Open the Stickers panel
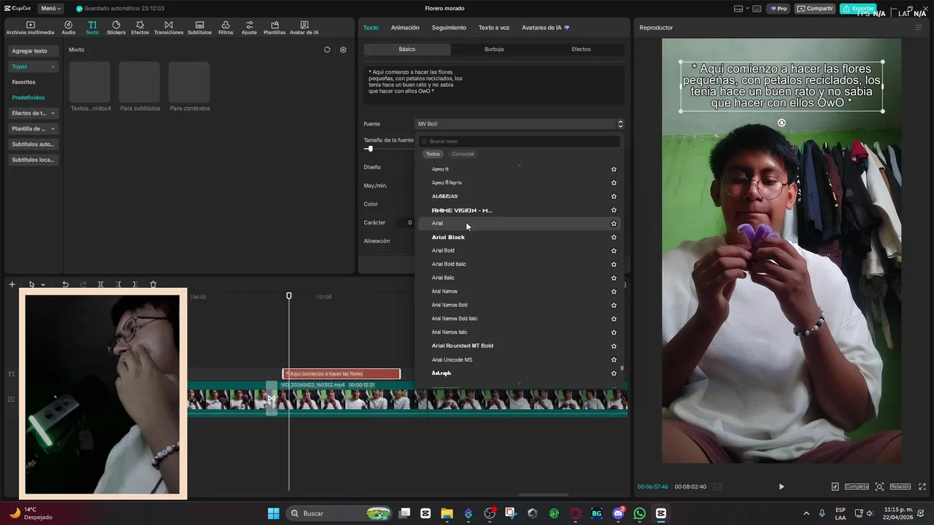 [x=116, y=28]
